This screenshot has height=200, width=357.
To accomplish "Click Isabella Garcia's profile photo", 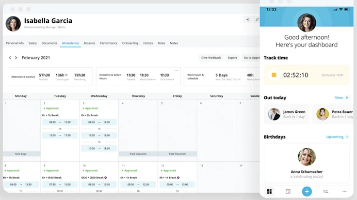I will point(13,24).
